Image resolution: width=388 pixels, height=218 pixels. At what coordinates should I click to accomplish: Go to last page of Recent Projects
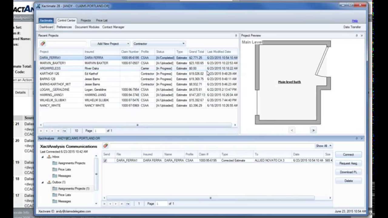click(58, 131)
